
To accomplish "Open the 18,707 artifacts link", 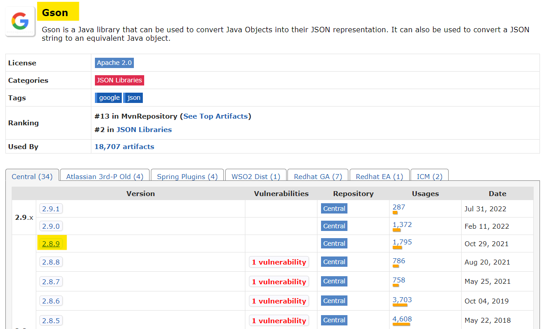I will [124, 146].
